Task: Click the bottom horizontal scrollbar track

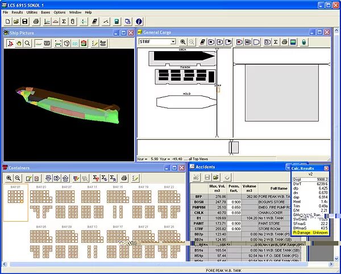Action: (x=159, y=264)
